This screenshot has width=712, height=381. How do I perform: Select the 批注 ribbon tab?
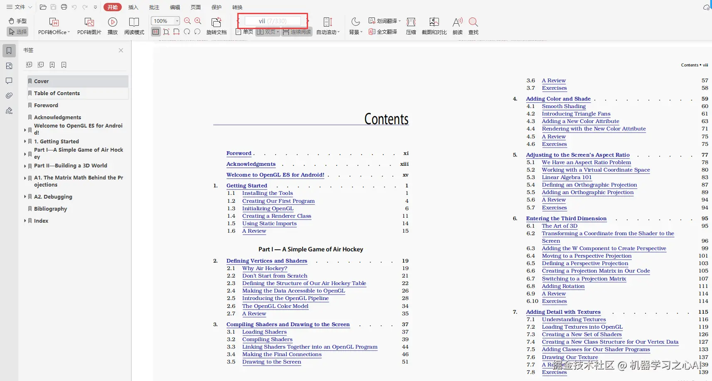coord(154,7)
